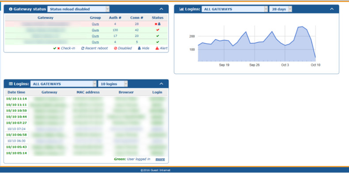Click the Auth count 130 cell
This screenshot has width=349, height=179.
tap(115, 30)
